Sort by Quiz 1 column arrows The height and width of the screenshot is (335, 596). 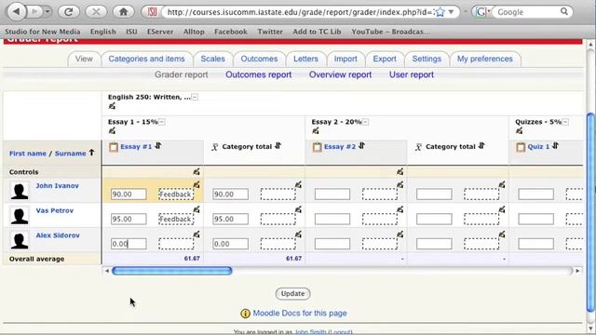555,146
